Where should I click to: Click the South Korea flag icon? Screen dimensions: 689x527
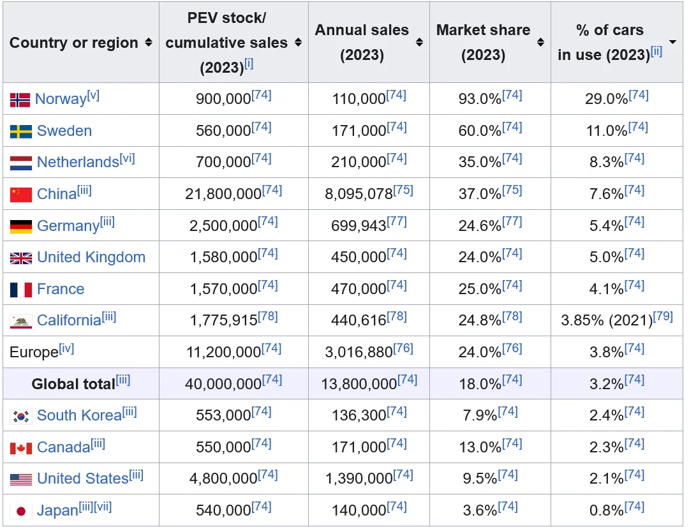click(x=20, y=416)
